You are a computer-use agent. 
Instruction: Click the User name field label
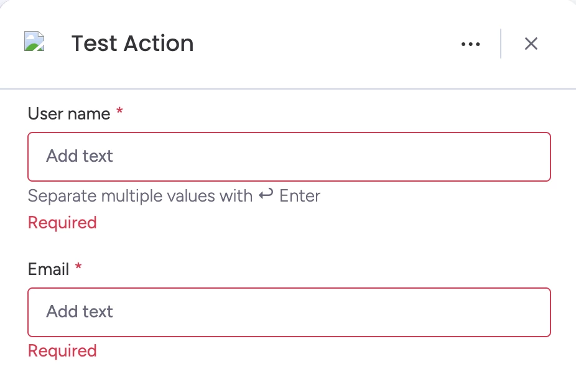coord(69,114)
